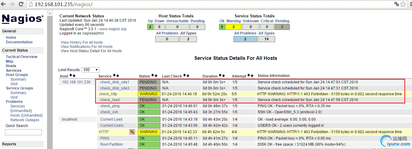Open the Map view
The height and width of the screenshot is (149, 412).
click(10, 61)
